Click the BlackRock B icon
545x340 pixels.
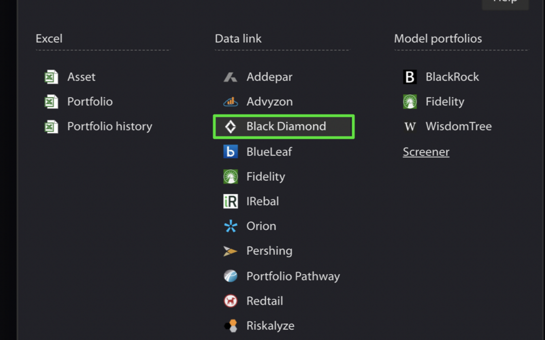tap(410, 77)
